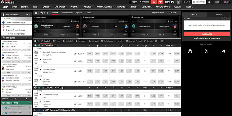This screenshot has width=232, height=116.
Task: Open the large Telegram icon under bet slip
Action: pyautogui.click(x=223, y=51)
